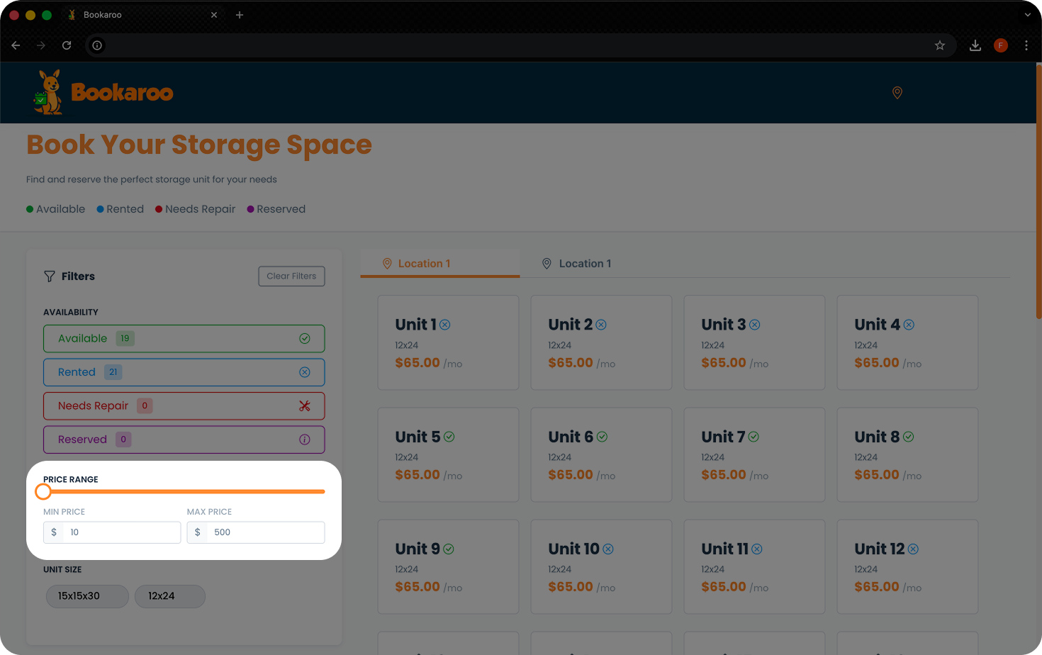The width and height of the screenshot is (1042, 655).
Task: Open the browser downloads icon
Action: tap(975, 45)
